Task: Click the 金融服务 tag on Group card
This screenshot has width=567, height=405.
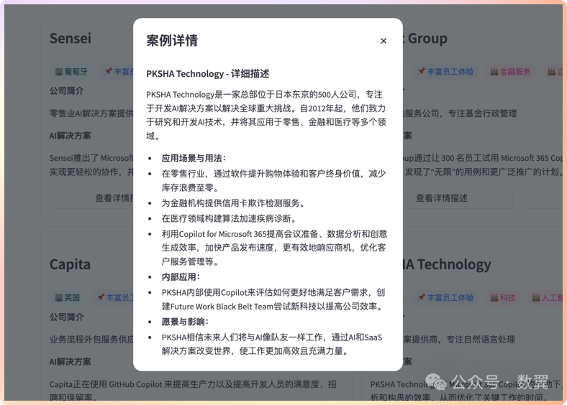Action: pyautogui.click(x=511, y=72)
